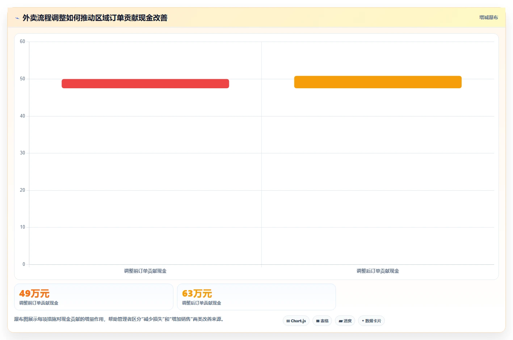This screenshot has height=340, width=513.
Task: Click the 增减瀑布 tag in the header
Action: (489, 17)
